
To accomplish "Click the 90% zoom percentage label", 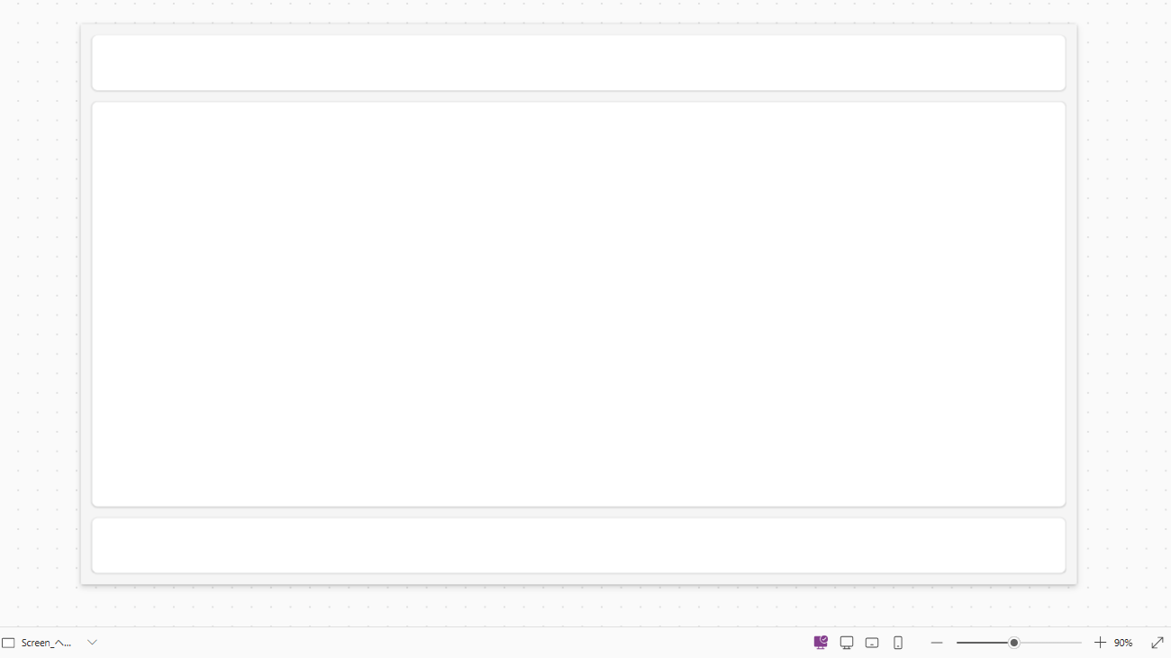I will (1123, 643).
